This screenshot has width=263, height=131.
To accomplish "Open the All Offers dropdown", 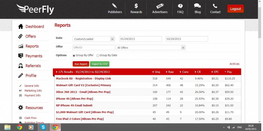I will [151, 48].
